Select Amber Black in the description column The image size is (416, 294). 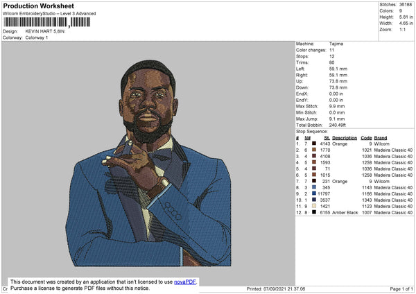(345, 213)
